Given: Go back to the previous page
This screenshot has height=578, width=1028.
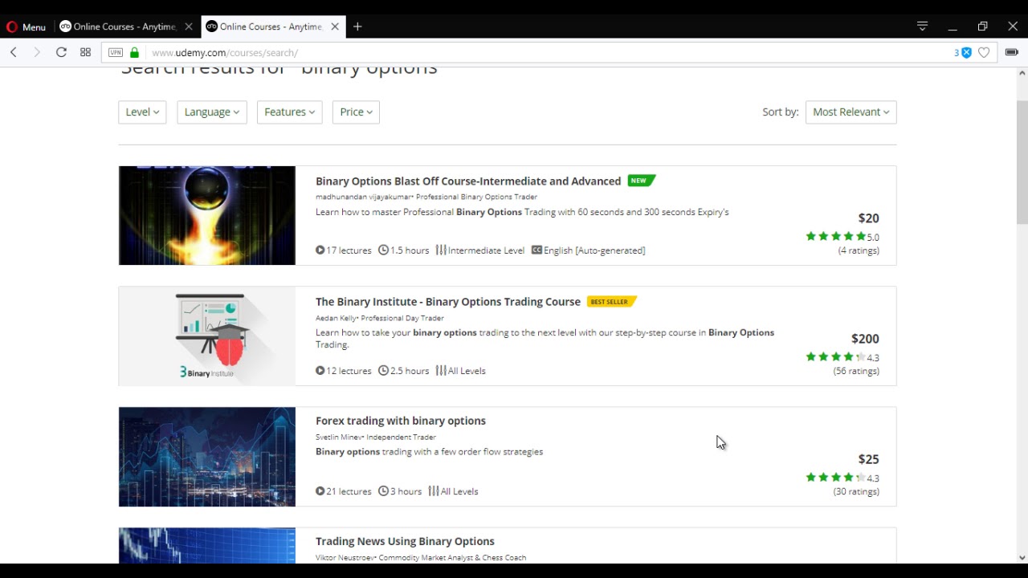Looking at the screenshot, I should [14, 52].
